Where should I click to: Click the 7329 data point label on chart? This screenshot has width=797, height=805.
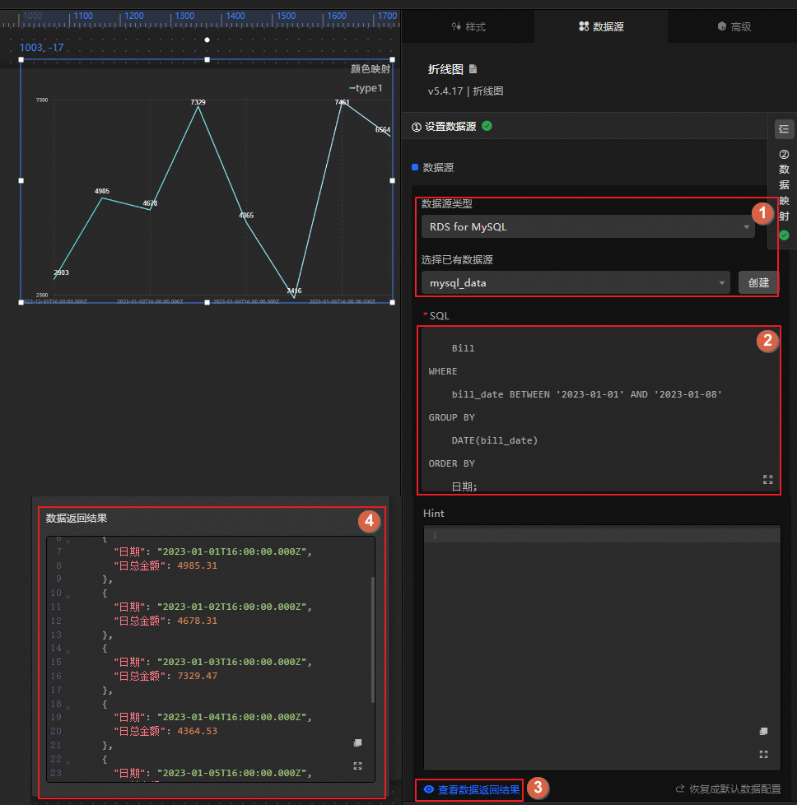coord(198,102)
